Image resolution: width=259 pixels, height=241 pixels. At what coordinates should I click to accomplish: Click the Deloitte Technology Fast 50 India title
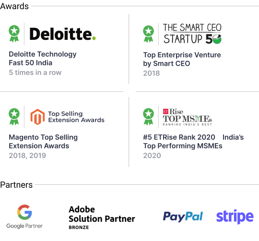(x=43, y=59)
